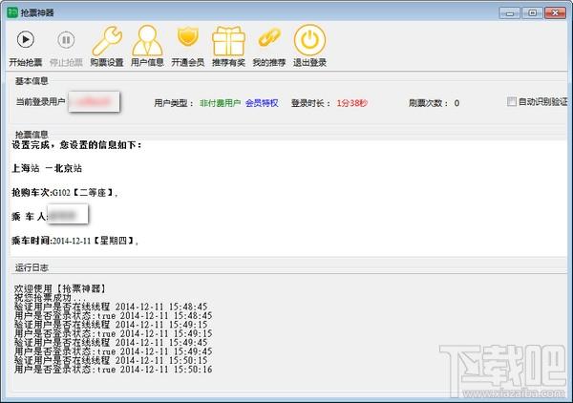Click the 非付费用户 user type text
This screenshot has height=403, width=573.
coord(220,103)
